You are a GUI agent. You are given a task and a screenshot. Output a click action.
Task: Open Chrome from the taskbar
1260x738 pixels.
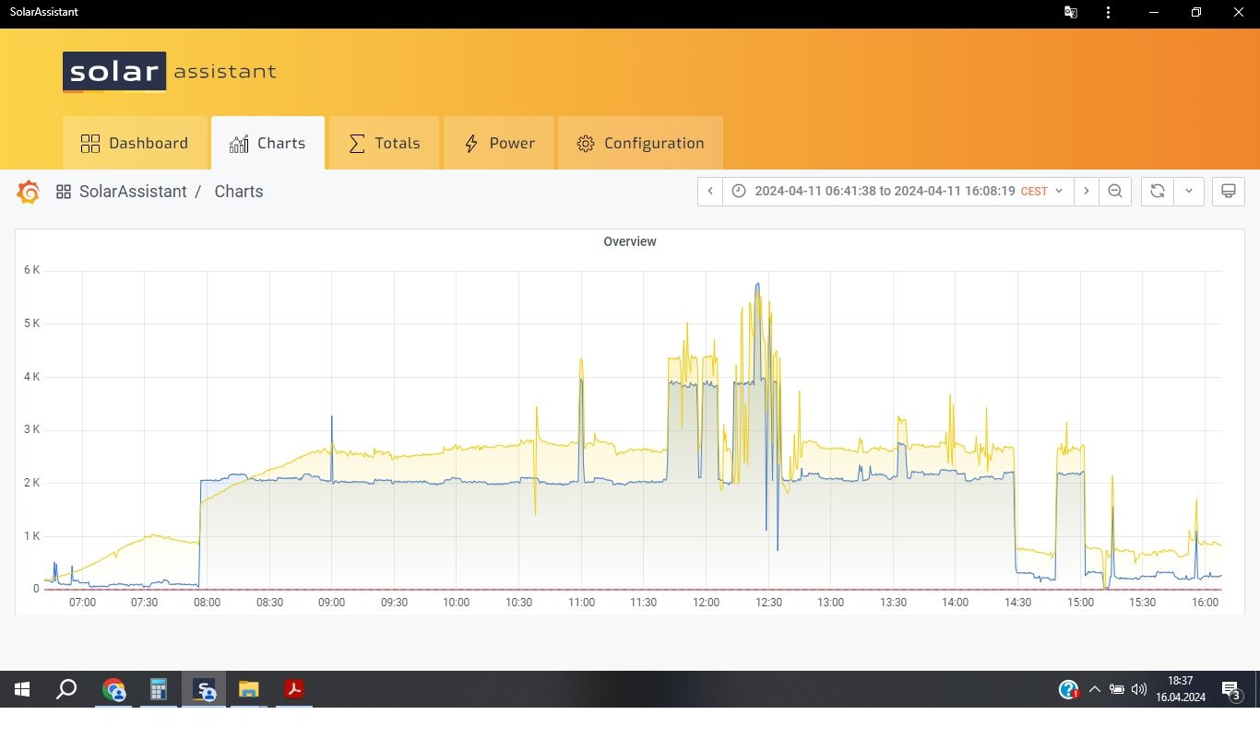coord(113,689)
